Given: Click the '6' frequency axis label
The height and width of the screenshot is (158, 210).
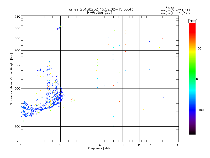Looking at the screenshot, I should click(x=123, y=145).
